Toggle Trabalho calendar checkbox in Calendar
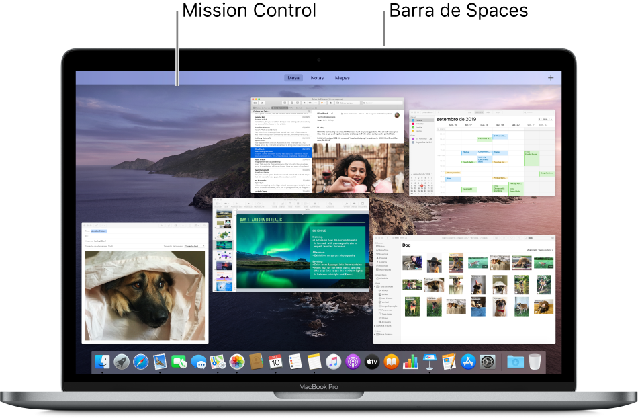The width and height of the screenshot is (638, 418). pos(414,124)
